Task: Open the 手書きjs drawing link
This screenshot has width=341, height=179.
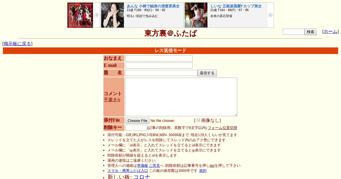Action: 112,100
